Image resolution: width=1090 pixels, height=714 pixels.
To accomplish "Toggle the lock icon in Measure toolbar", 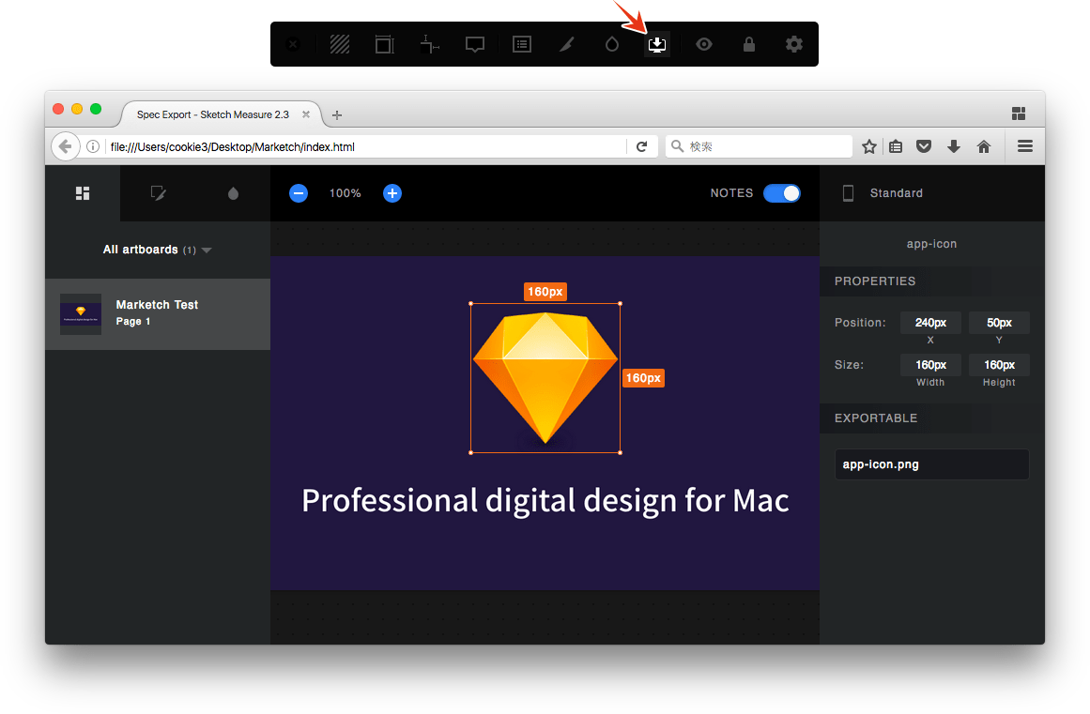I will (748, 44).
